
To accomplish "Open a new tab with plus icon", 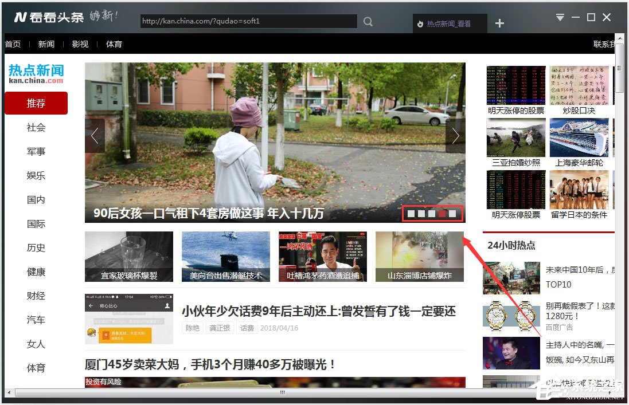I will [499, 23].
